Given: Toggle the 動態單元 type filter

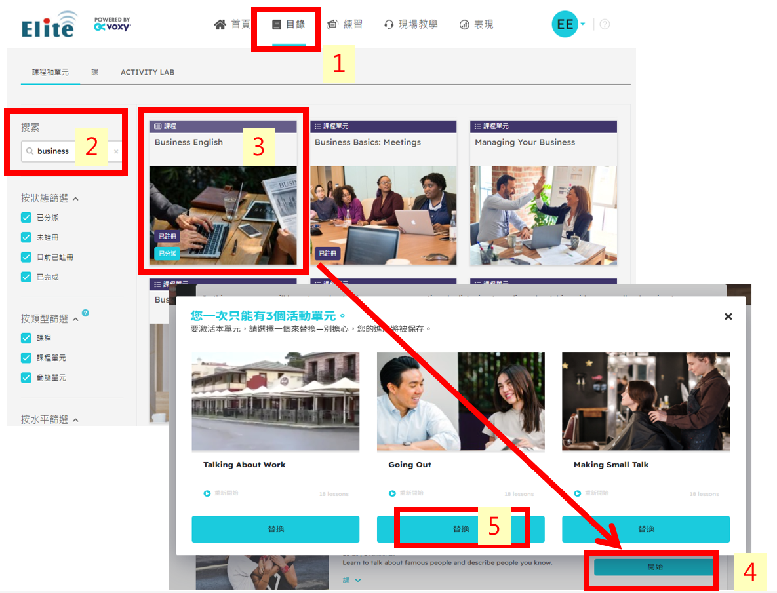Looking at the screenshot, I should [26, 377].
